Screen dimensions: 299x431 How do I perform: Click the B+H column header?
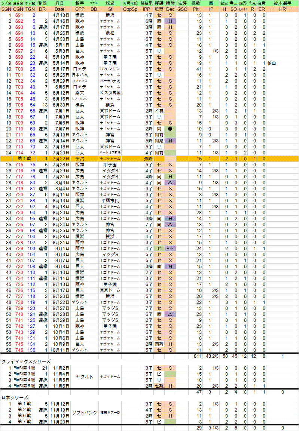(x=242, y=9)
